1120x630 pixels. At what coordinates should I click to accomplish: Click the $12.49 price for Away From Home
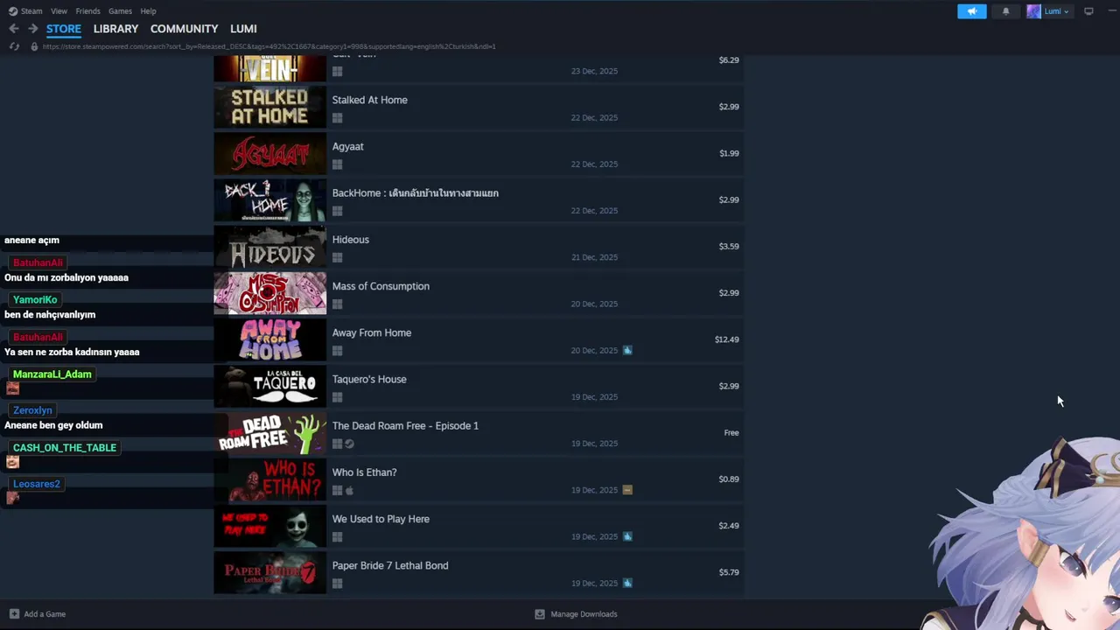(x=726, y=339)
